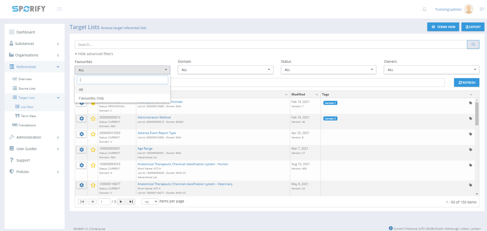The height and width of the screenshot is (231, 487).
Task: Open the chat messages icon
Action: click(x=482, y=9)
